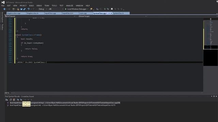Open the Toolbox side panel

click(x=2, y=27)
